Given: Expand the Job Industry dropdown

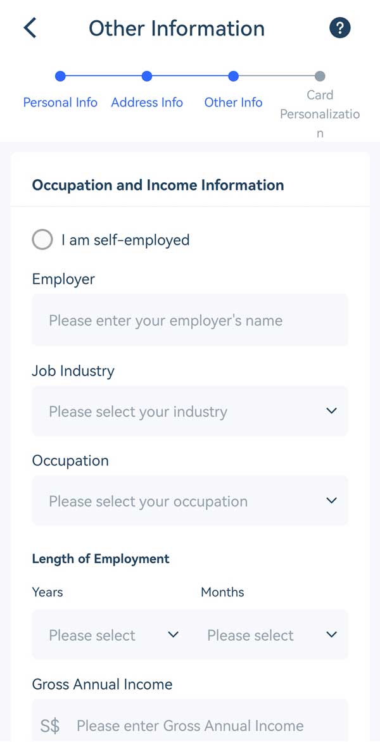Looking at the screenshot, I should [190, 412].
